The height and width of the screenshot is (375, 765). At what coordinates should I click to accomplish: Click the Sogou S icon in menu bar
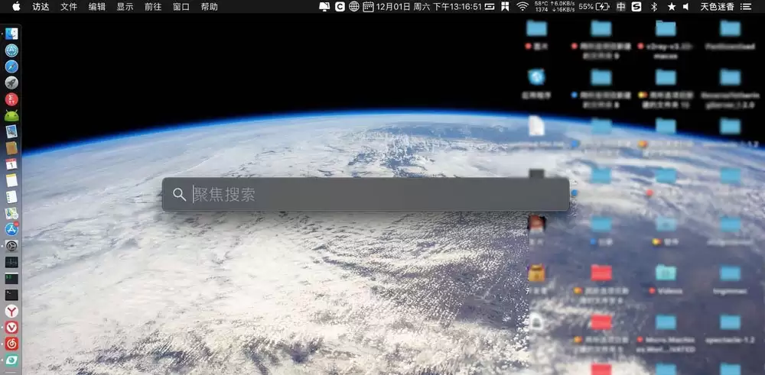[x=636, y=7]
